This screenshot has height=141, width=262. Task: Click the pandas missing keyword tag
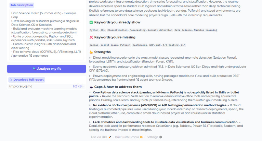[x=94, y=45]
